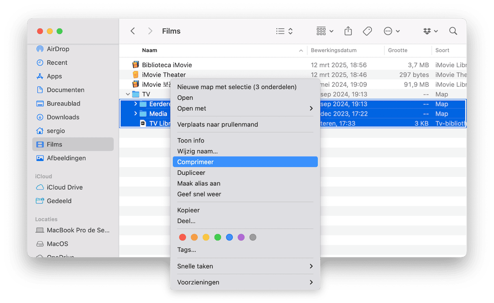This screenshot has width=494, height=303.
Task: Sort by the Grootte column header
Action: 398,50
